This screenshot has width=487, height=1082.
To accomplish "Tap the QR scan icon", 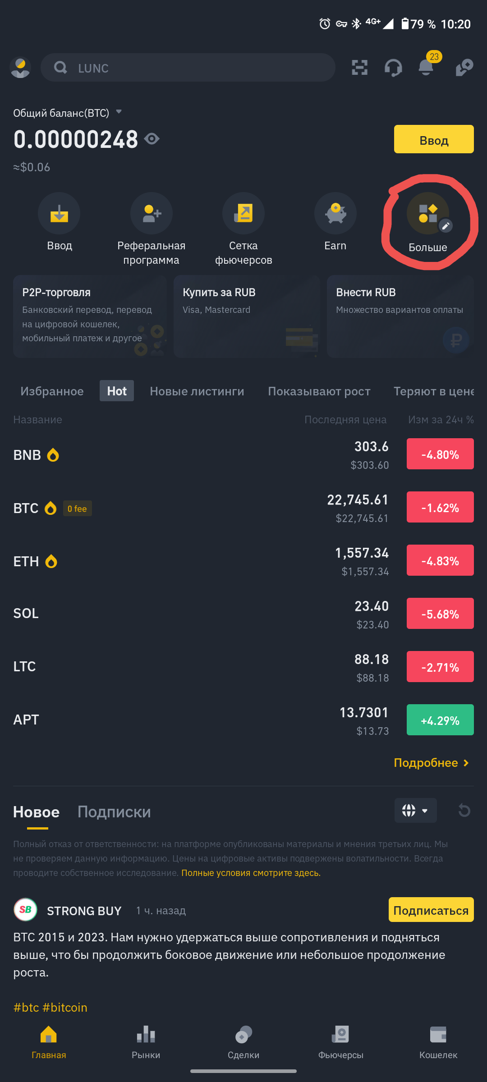I will point(359,68).
